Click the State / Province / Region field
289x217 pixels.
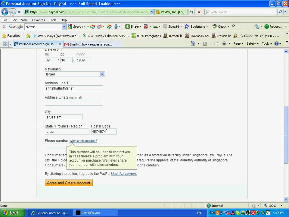point(67,131)
